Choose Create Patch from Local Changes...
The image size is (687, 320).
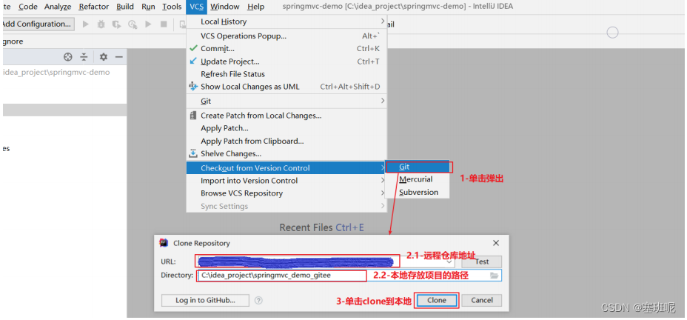point(287,116)
